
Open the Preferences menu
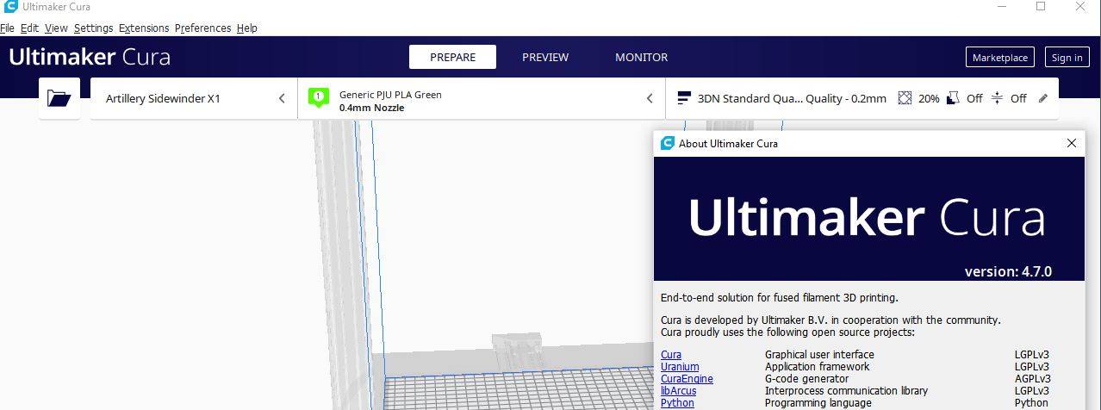tap(202, 28)
